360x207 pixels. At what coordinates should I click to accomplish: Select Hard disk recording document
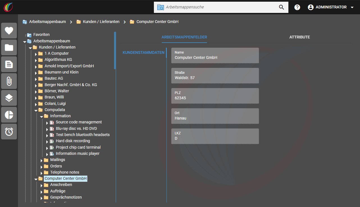(73, 141)
